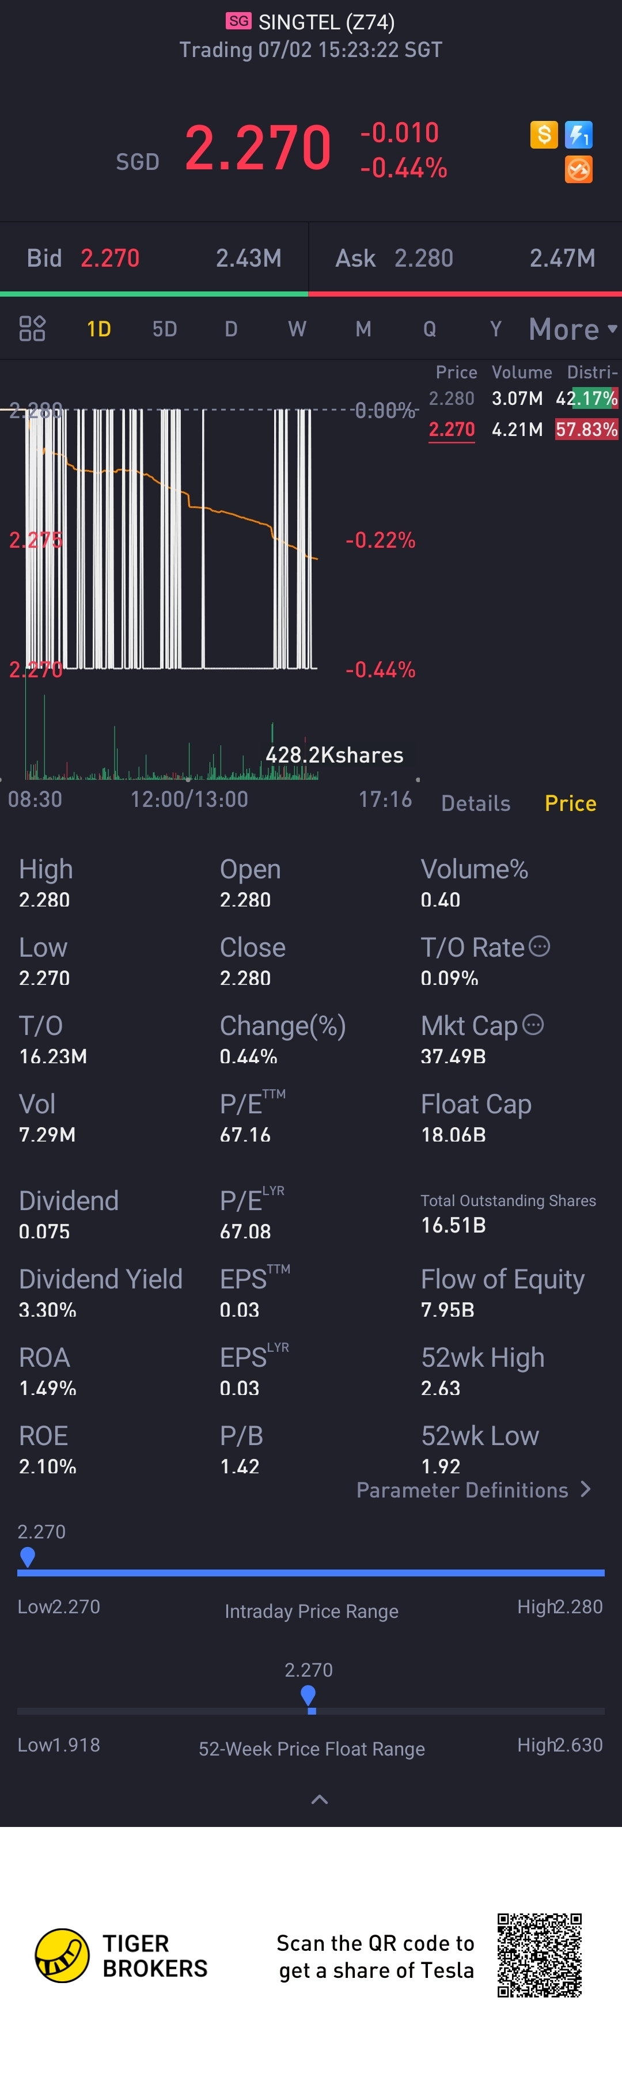This screenshot has width=622, height=2085.
Task: Open Mkt Cap info bubble icon
Action: (533, 1025)
